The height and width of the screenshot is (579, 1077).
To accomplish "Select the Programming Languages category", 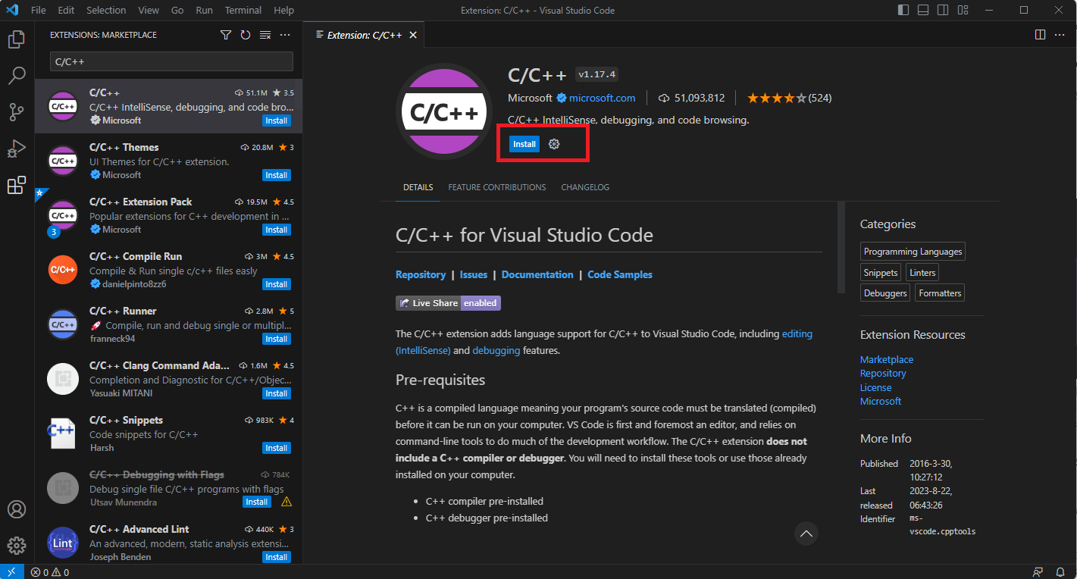I will point(913,252).
